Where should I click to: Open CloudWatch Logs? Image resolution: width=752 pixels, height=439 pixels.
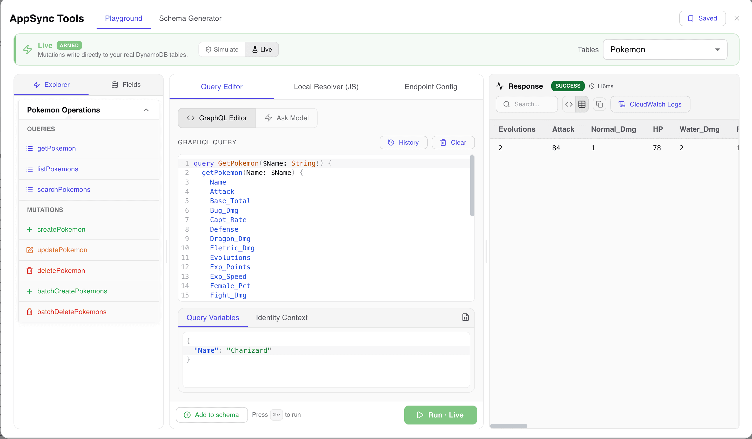point(650,104)
